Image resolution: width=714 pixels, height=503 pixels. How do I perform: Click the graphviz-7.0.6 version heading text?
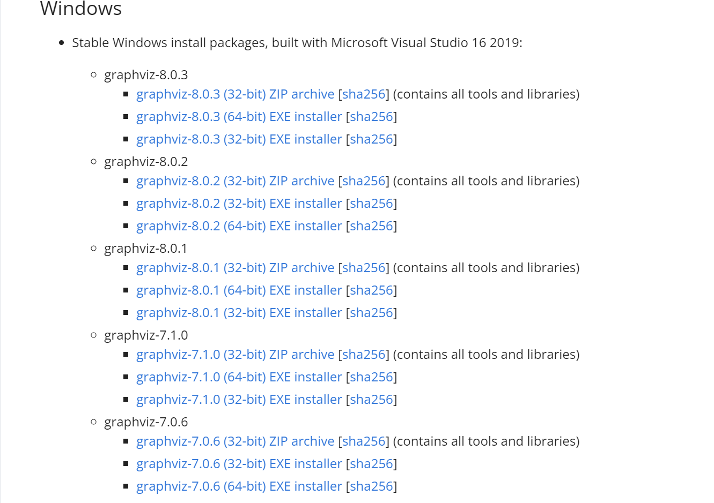click(x=146, y=422)
